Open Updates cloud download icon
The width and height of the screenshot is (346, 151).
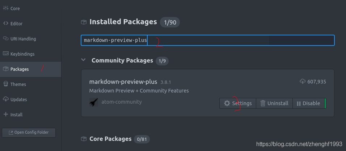pyautogui.click(x=6, y=99)
